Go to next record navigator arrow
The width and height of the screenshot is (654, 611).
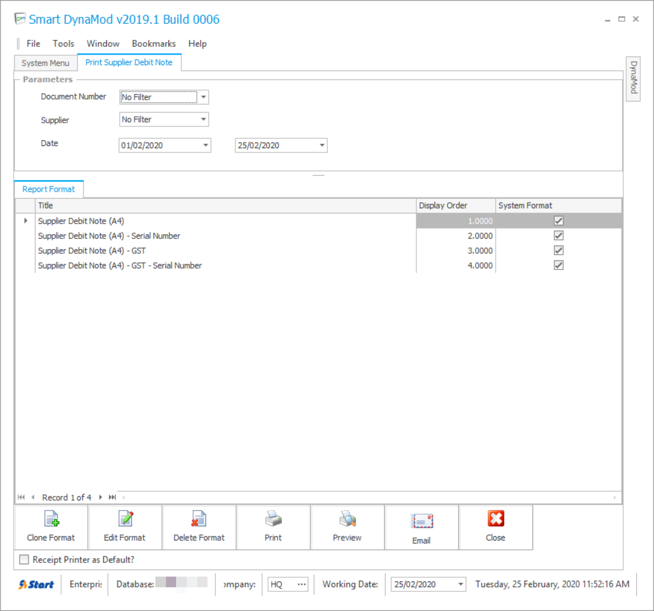101,497
